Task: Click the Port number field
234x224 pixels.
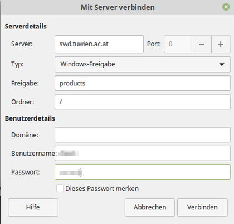Action: pyautogui.click(x=178, y=44)
